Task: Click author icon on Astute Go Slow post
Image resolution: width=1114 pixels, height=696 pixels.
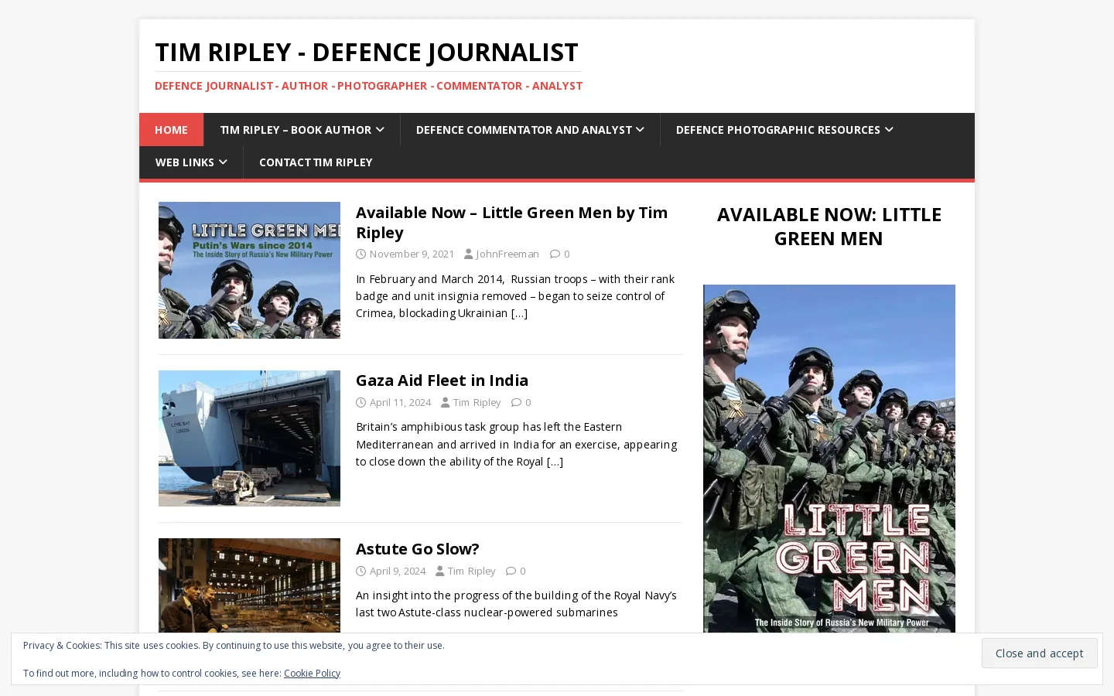Action: click(439, 571)
